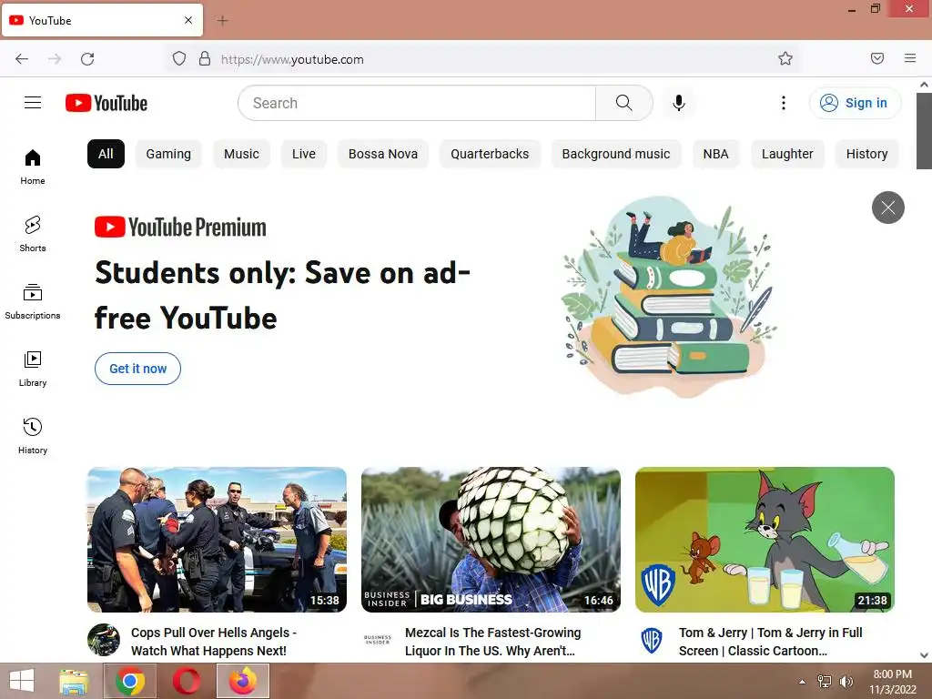Viewport: 932px width, 699px height.
Task: Select the Laughter filter chip
Action: (x=787, y=154)
